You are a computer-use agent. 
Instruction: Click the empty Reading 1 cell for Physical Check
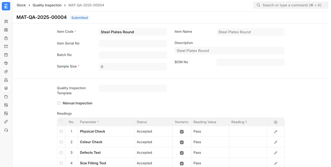[248, 132]
